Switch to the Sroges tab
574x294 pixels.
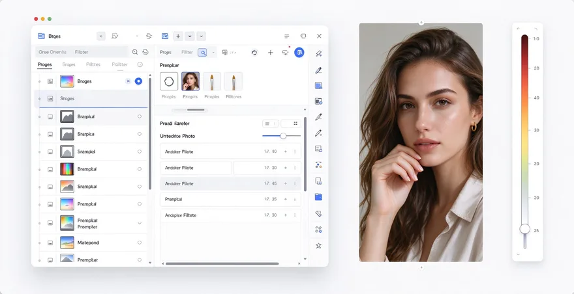click(68, 64)
